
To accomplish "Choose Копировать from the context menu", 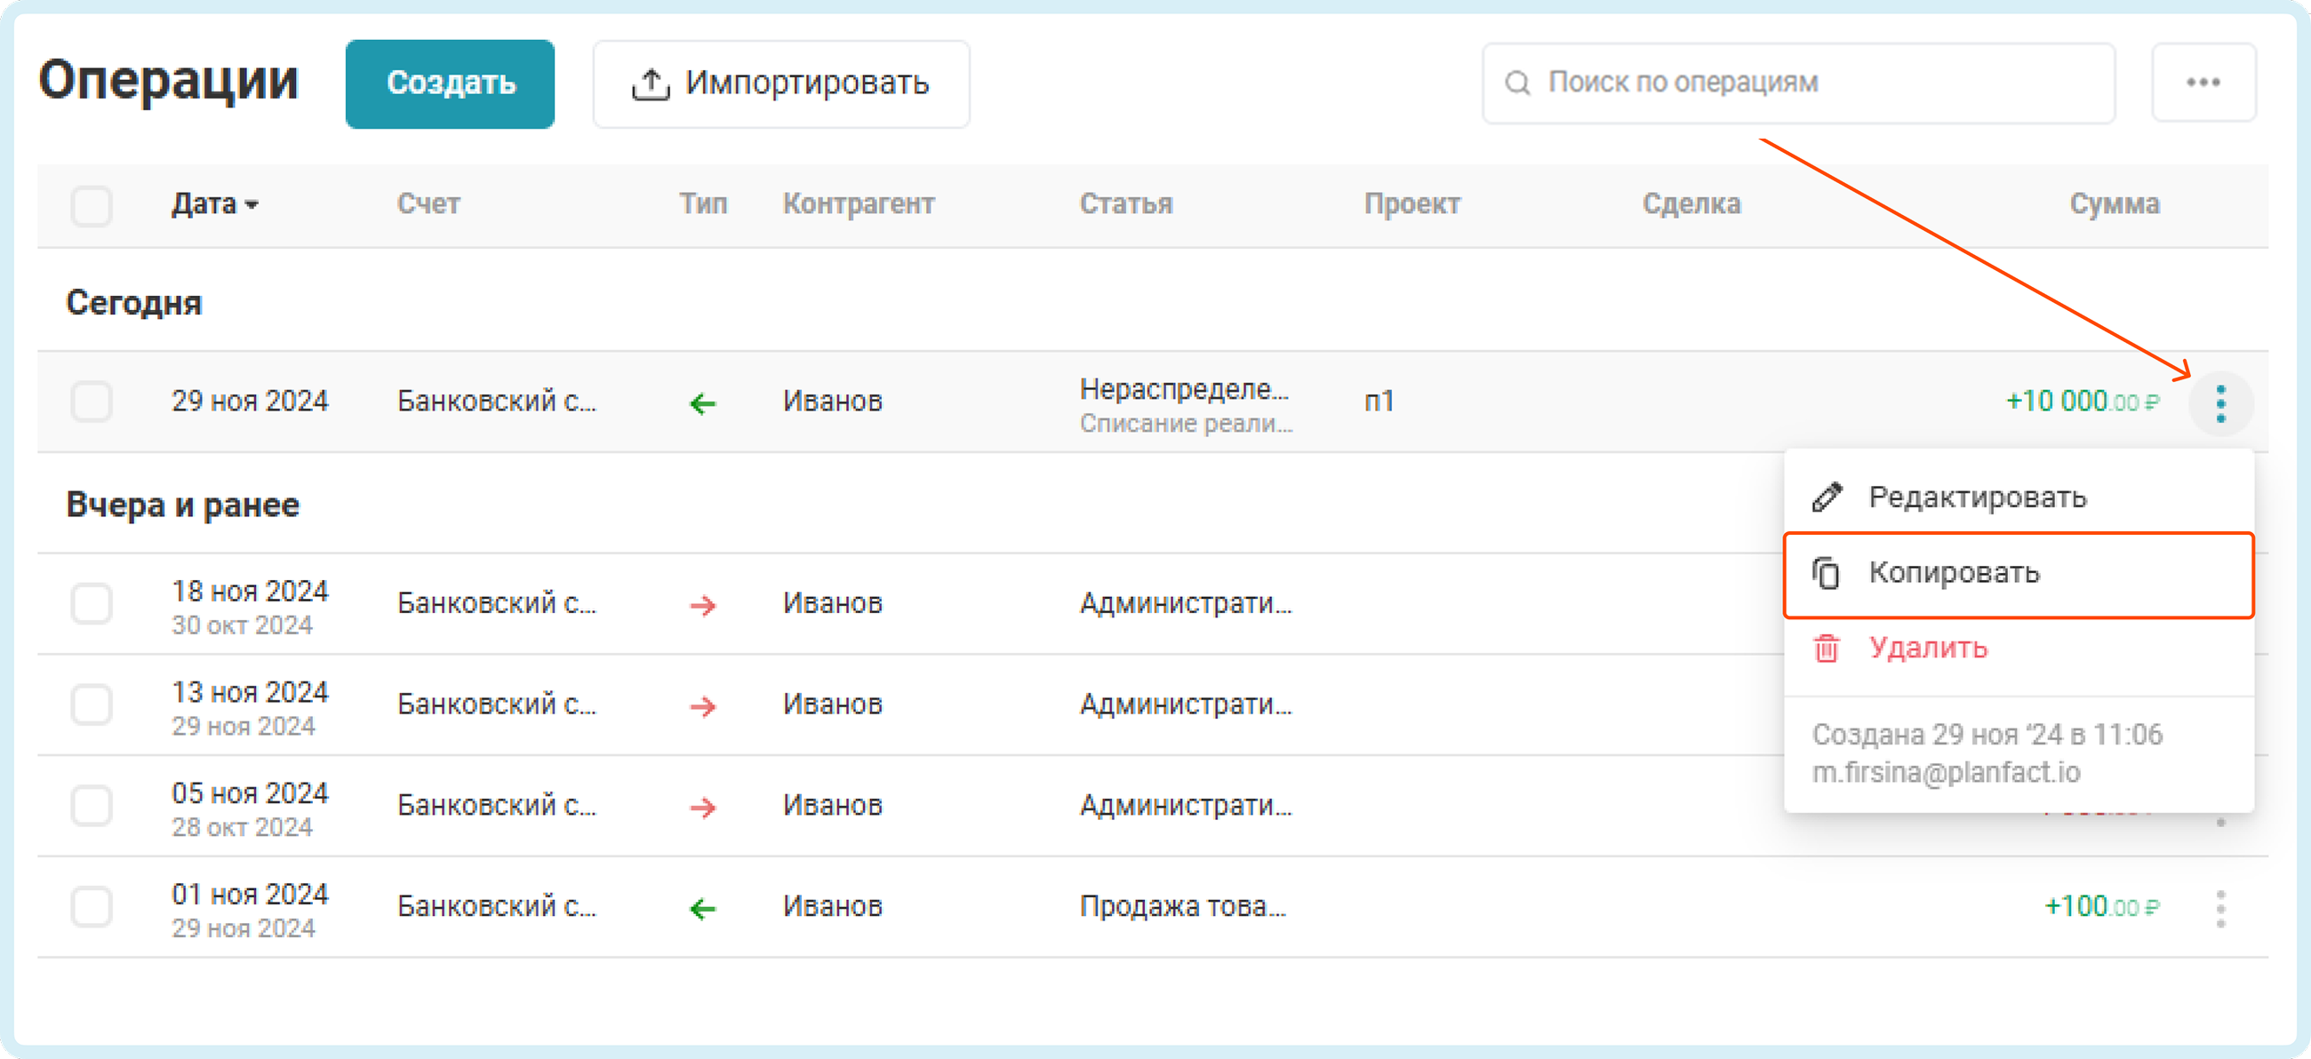I will [1954, 573].
